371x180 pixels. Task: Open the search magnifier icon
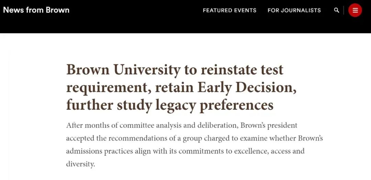click(x=336, y=10)
